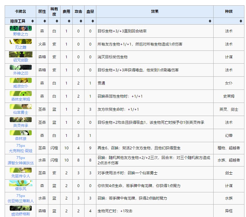Sort table by 攻击 column arrows
The height and width of the screenshot is (217, 246).
click(81, 21)
